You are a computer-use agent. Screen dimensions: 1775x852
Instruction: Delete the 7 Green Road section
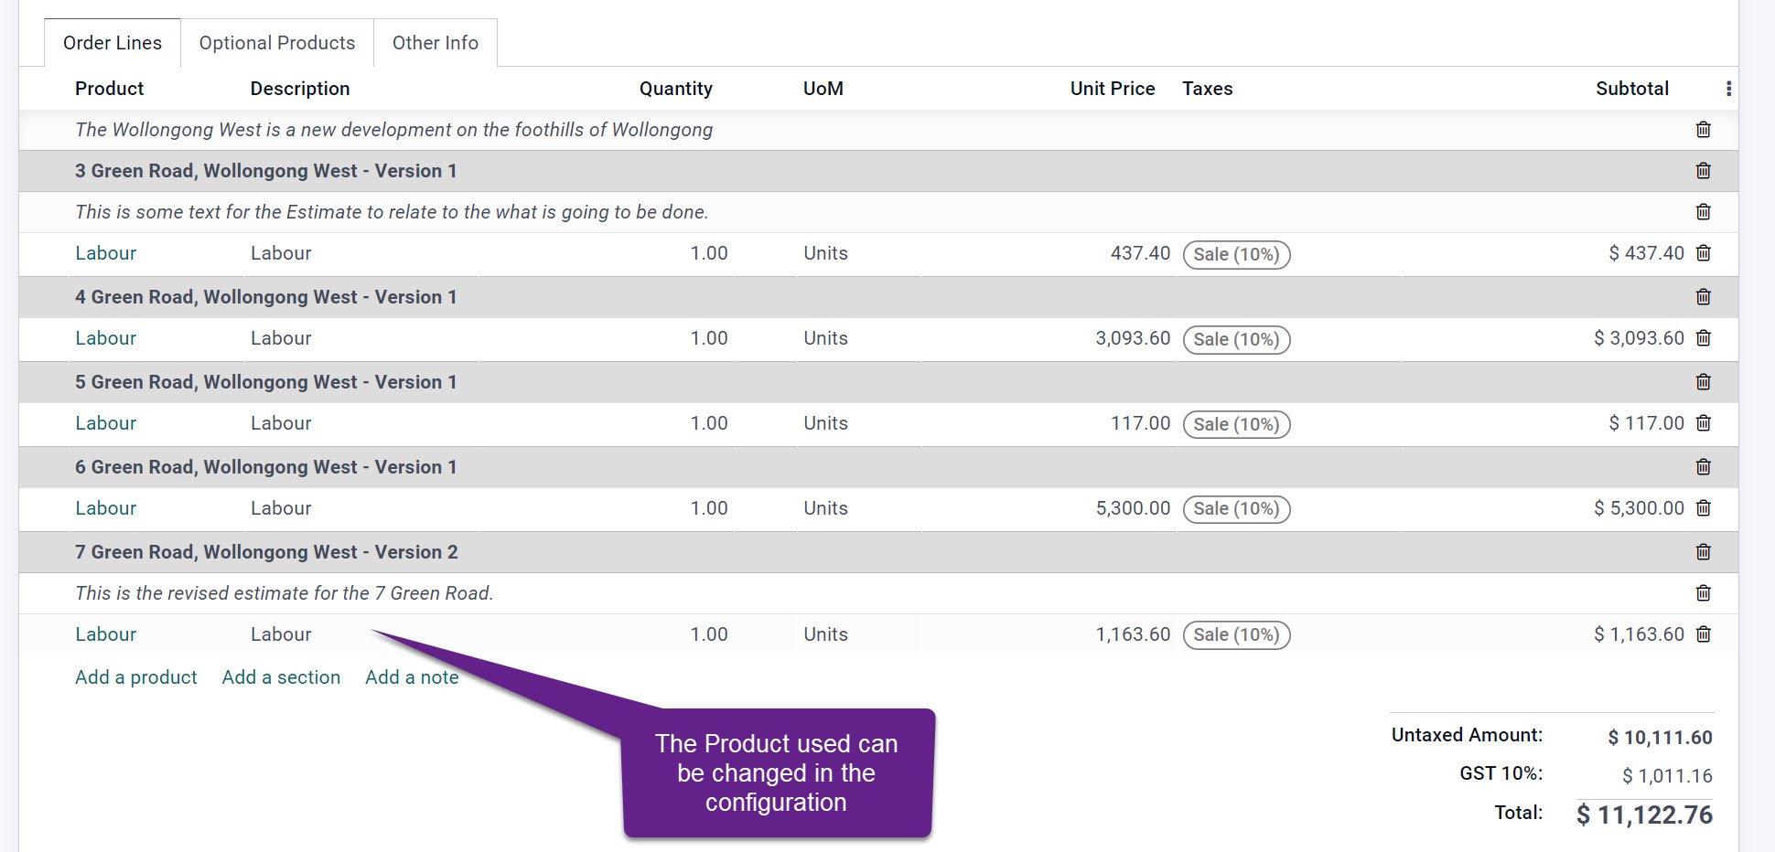point(1703,552)
